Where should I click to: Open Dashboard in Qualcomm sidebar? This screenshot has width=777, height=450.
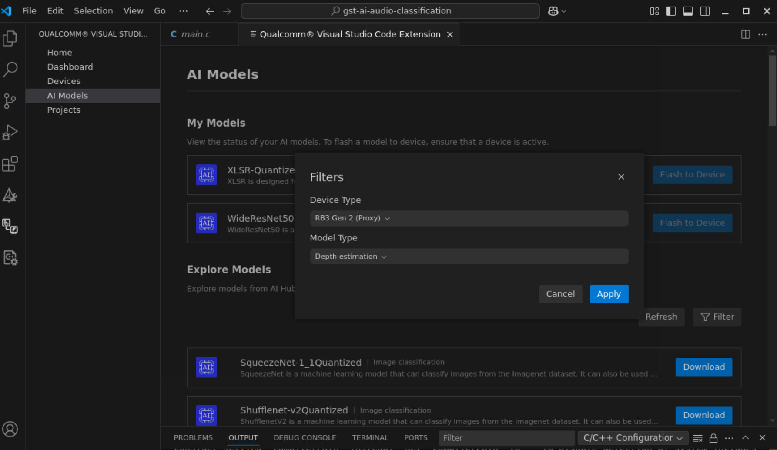point(93,67)
